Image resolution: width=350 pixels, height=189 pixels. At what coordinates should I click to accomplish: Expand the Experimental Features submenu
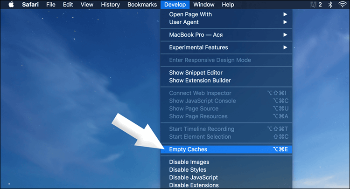(x=226, y=47)
